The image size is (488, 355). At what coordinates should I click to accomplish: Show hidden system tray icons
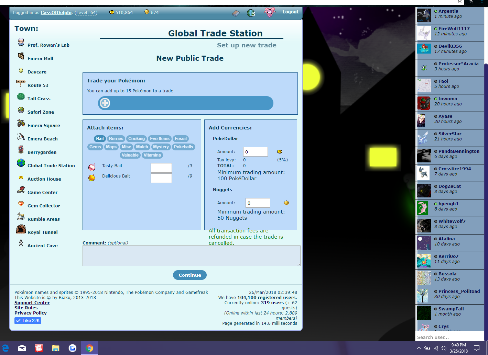tap(419, 348)
